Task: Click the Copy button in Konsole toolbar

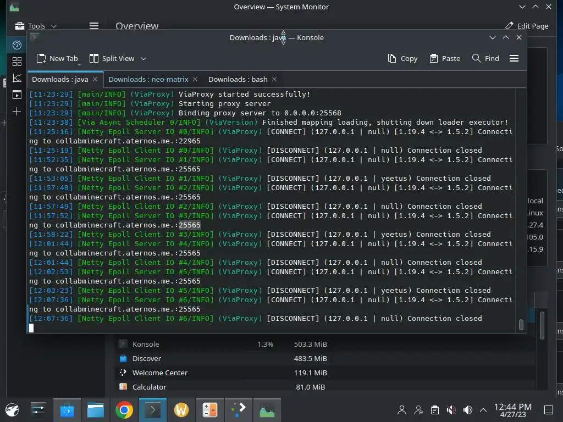Action: click(402, 58)
